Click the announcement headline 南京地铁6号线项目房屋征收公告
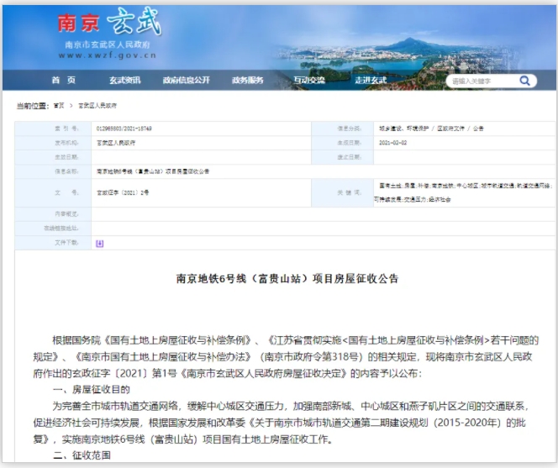Image resolution: width=558 pixels, height=468 pixels. [287, 278]
